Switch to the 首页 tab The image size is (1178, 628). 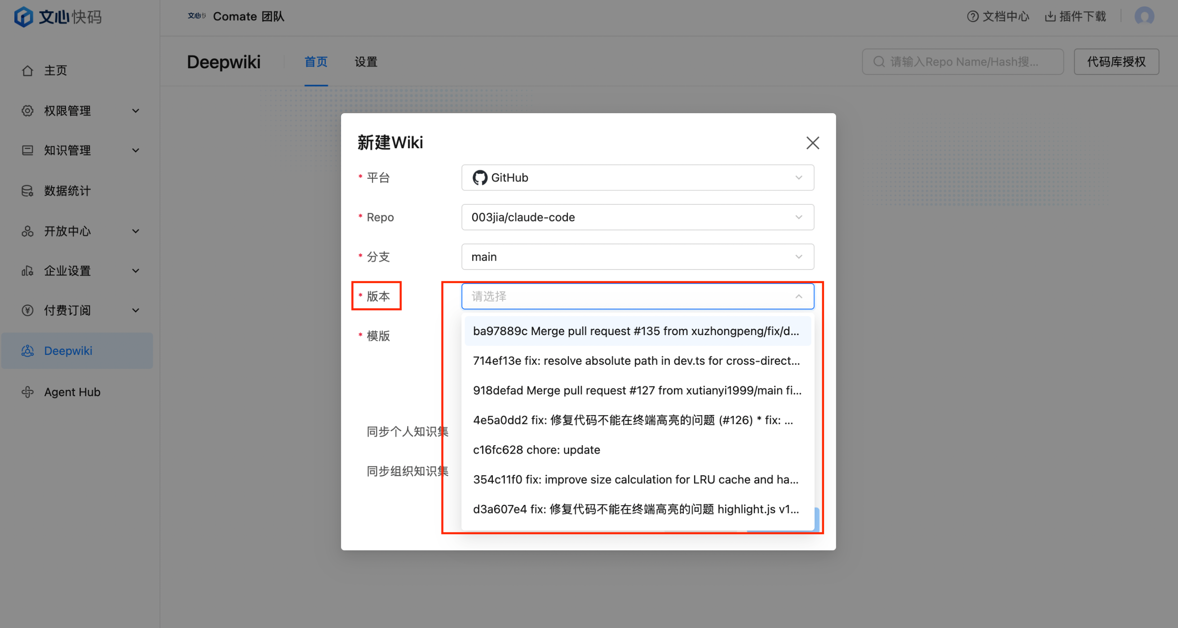click(x=316, y=62)
